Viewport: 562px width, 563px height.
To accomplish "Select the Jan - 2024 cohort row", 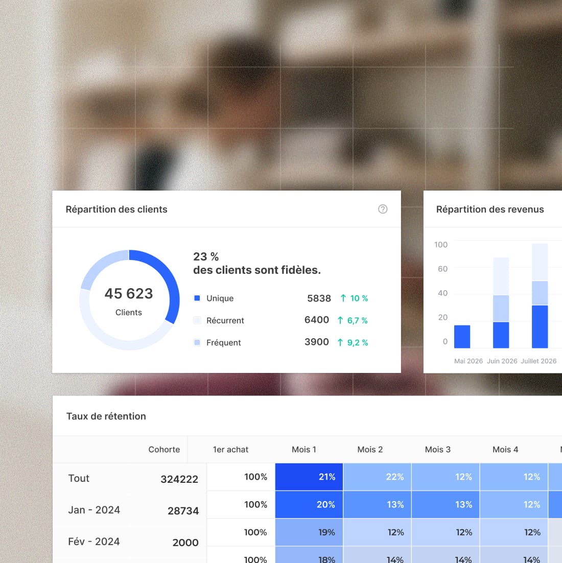I will pyautogui.click(x=94, y=510).
